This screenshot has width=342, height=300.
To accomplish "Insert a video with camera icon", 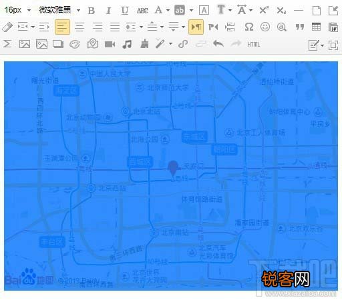I will point(110,44).
